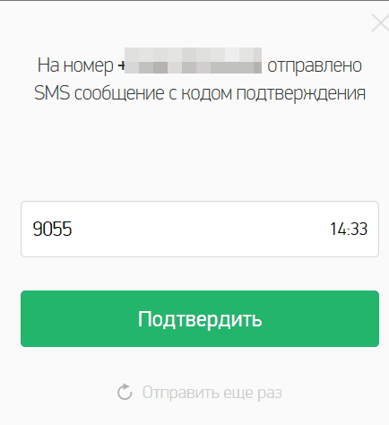Image resolution: width=389 pixels, height=425 pixels.
Task: Close the SMS confirmation dialog
Action: coord(380,23)
